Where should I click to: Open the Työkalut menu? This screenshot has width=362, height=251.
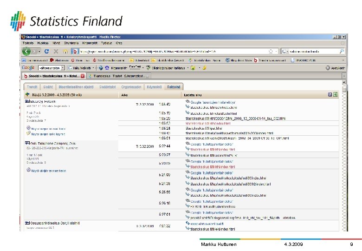tap(106, 43)
